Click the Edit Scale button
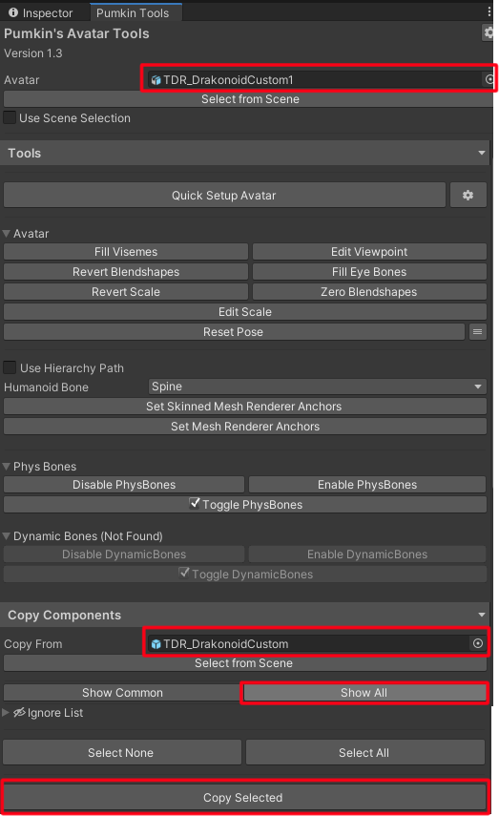The width and height of the screenshot is (499, 816). point(245,312)
